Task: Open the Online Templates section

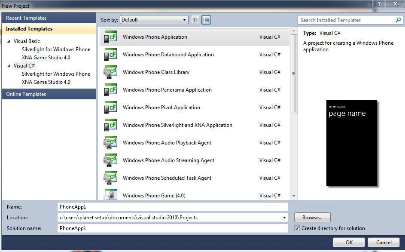Action: pyautogui.click(x=49, y=94)
